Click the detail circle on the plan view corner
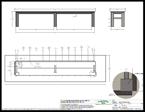Image resolution: width=145 pixels, height=112 pixels. 93,74
